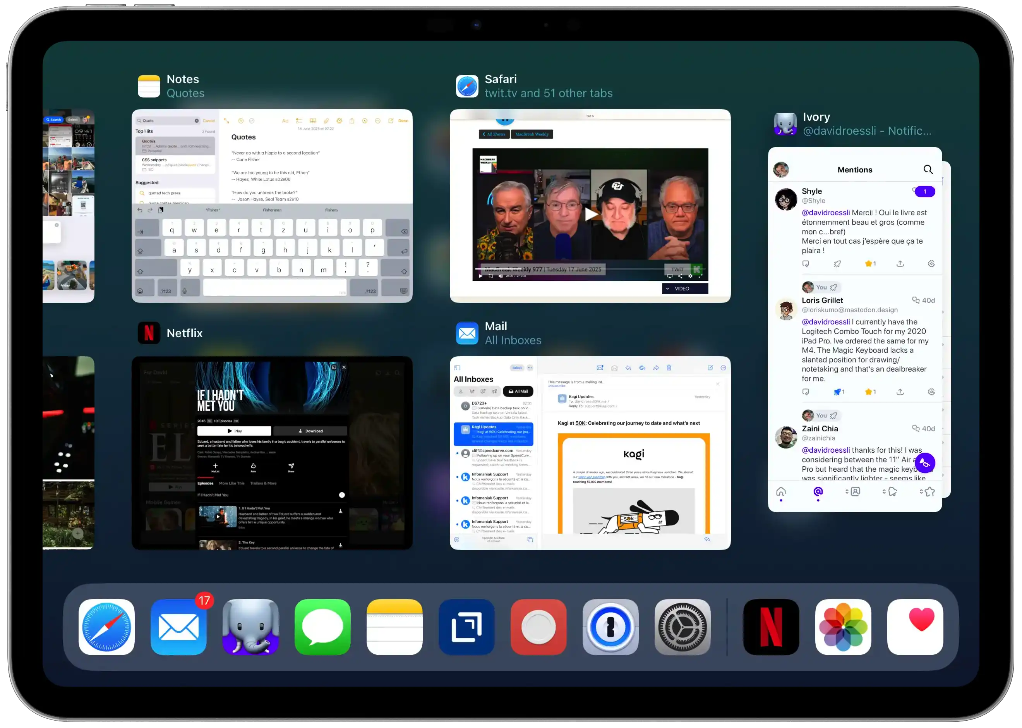
Task: Tap the attachment paperclip icon in Notes
Action: click(x=326, y=120)
